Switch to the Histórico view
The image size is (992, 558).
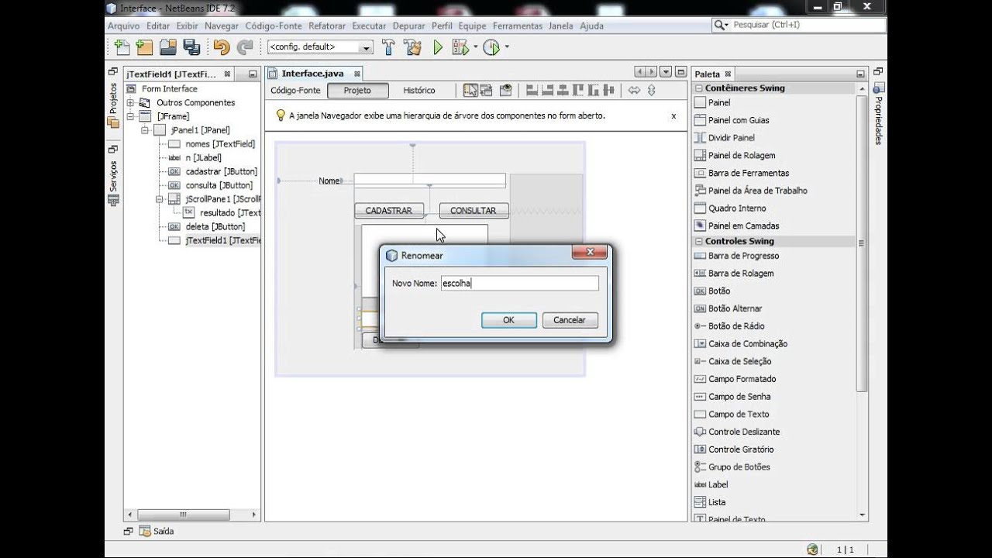(x=419, y=91)
